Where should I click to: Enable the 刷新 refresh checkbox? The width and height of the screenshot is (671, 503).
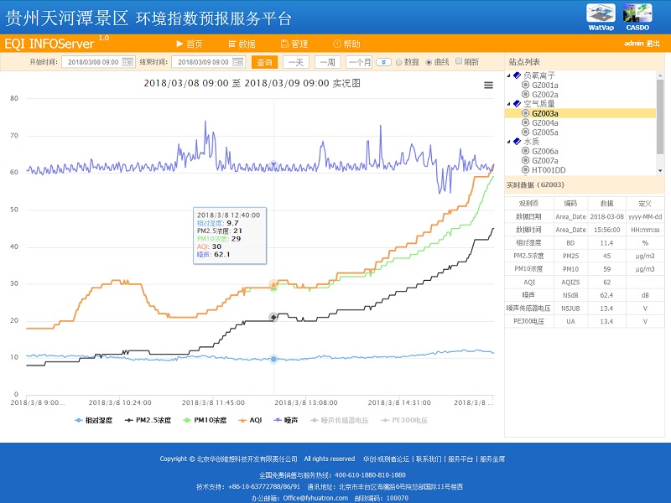tap(459, 62)
